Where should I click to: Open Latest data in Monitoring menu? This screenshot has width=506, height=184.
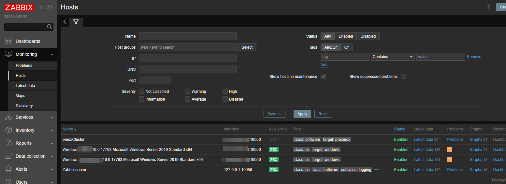[25, 86]
